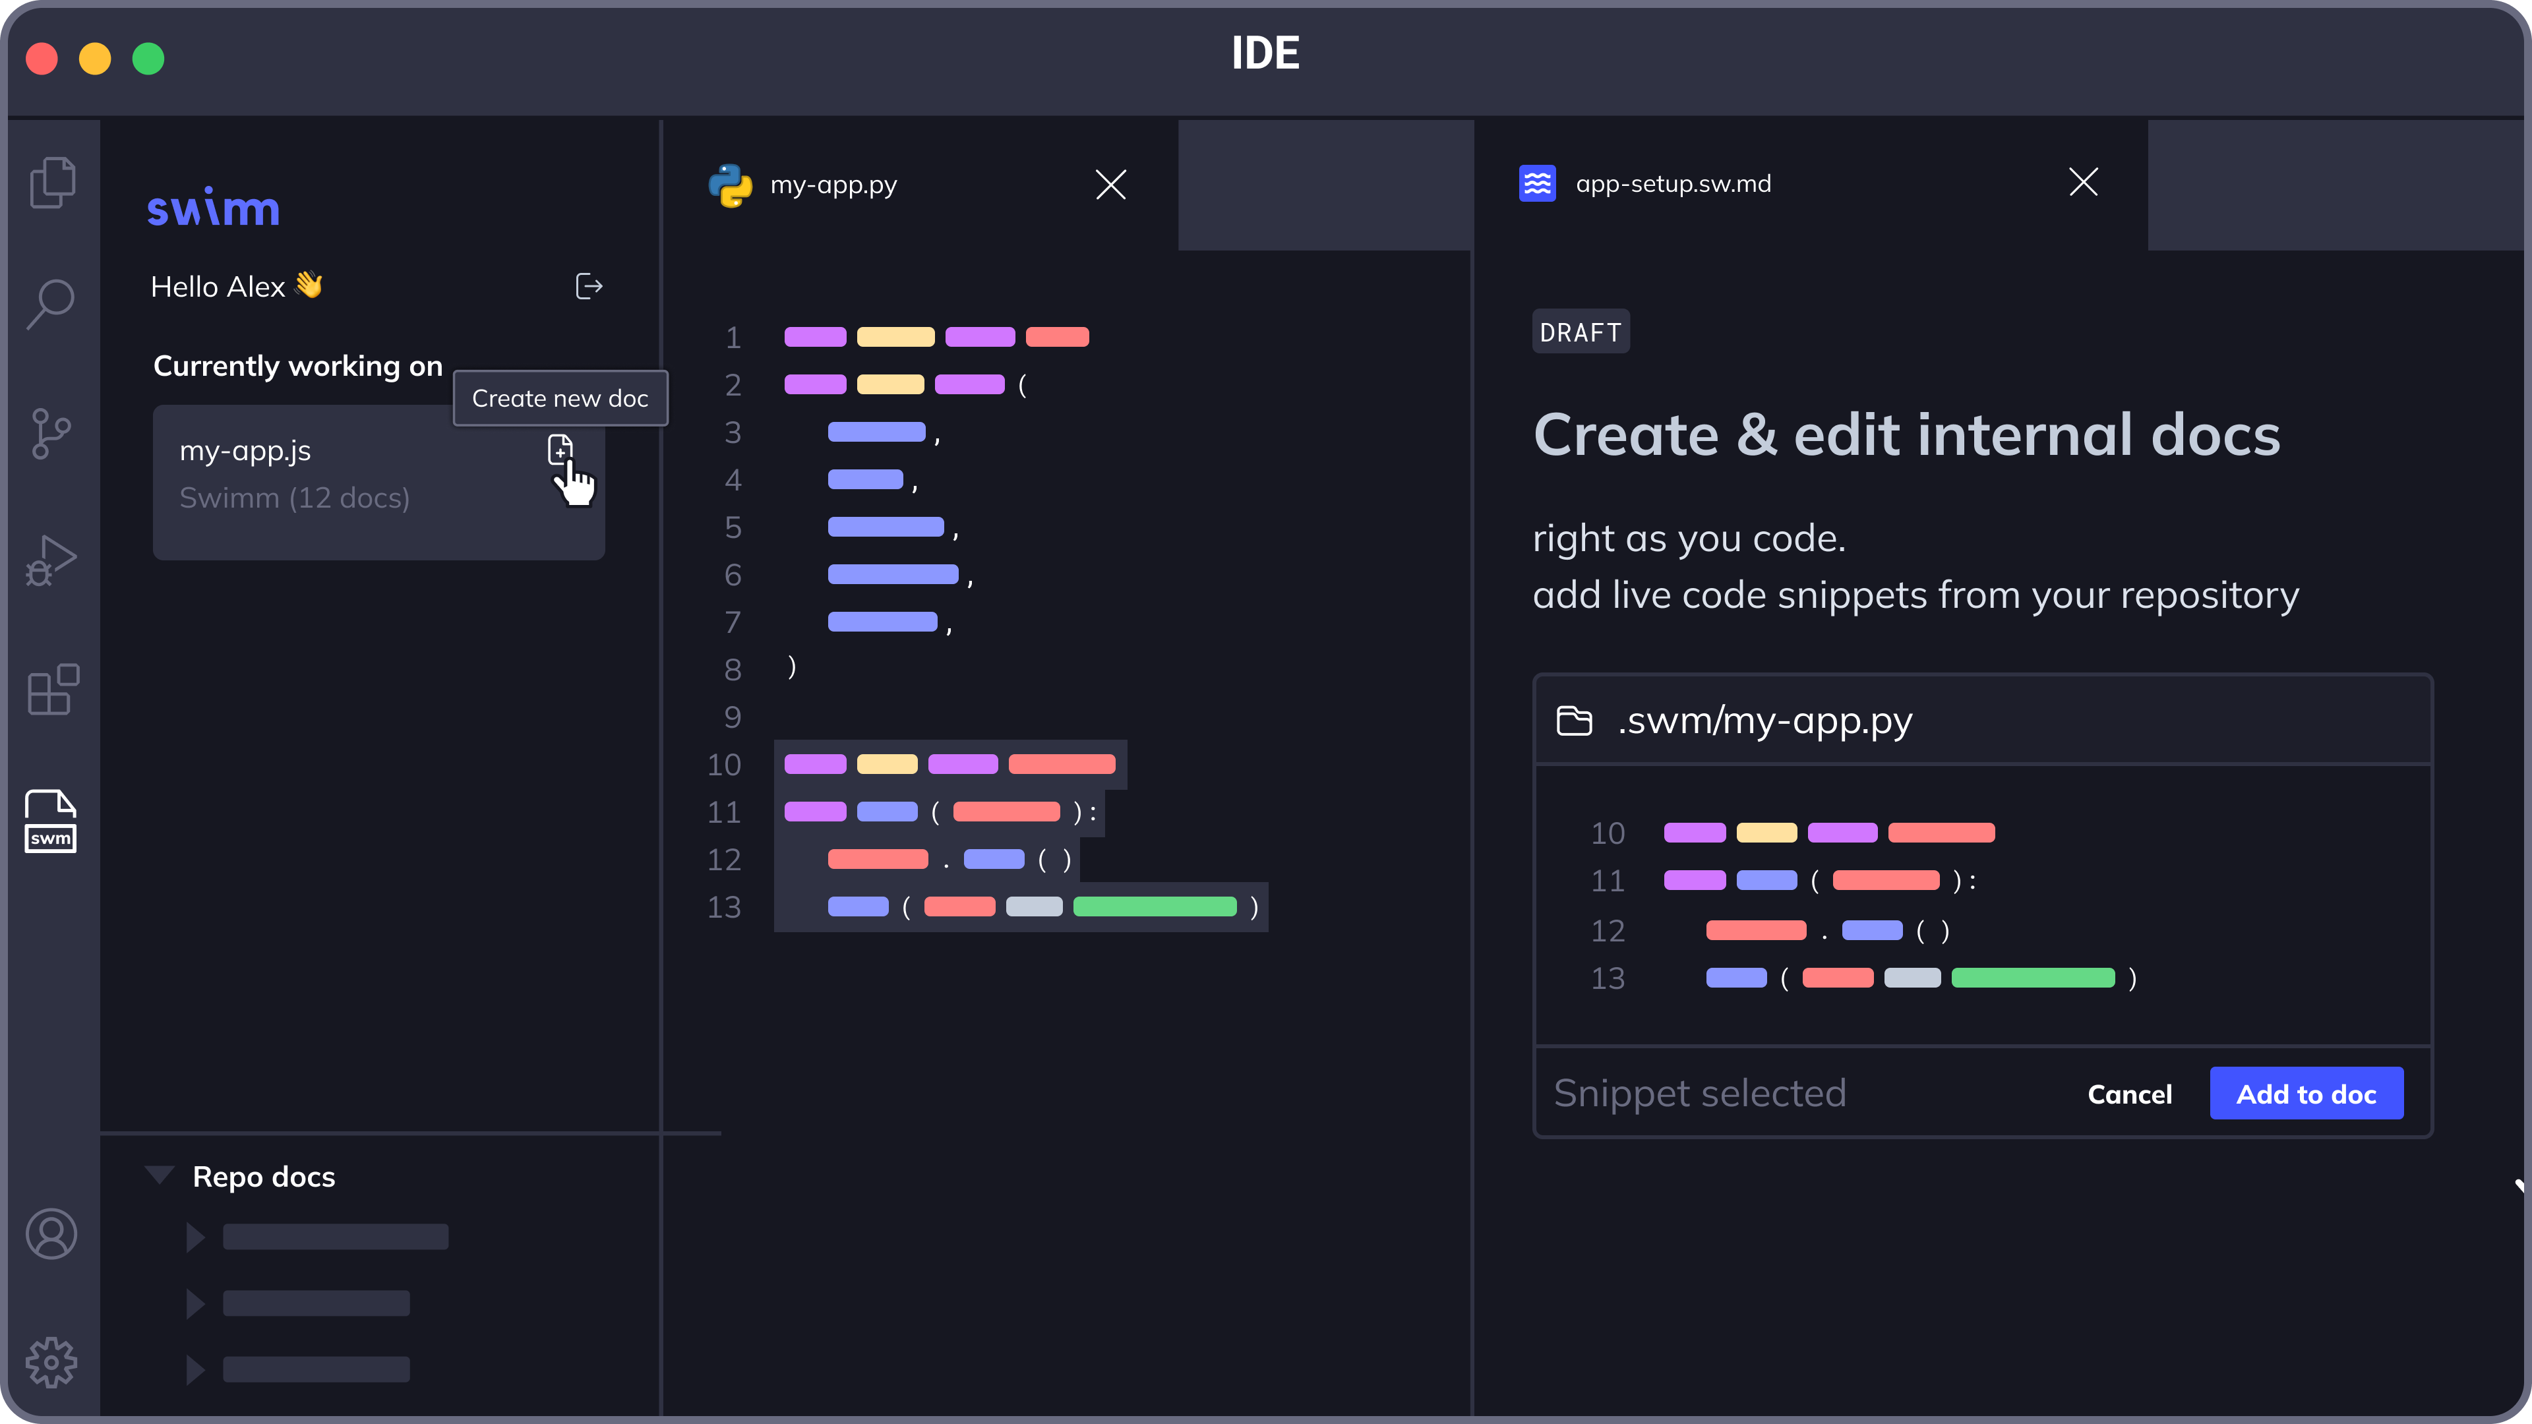Click line number 11 in the snippet preview

[1607, 881]
